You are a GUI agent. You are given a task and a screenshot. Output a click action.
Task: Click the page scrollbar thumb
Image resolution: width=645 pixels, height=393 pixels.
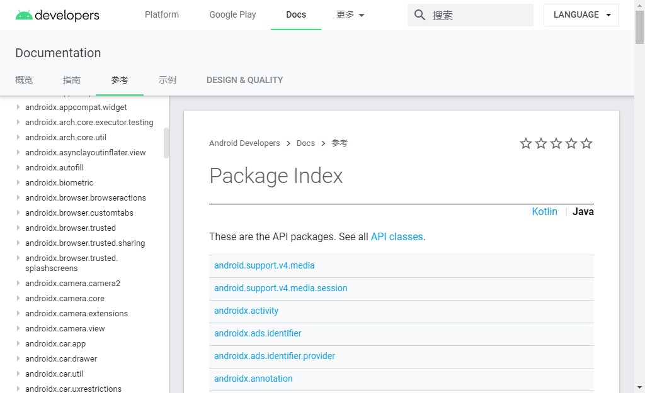click(x=639, y=27)
